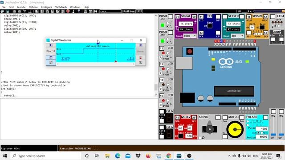Click the ATMEGA328 chip on the board
This screenshot has height=160, width=285.
point(234,91)
